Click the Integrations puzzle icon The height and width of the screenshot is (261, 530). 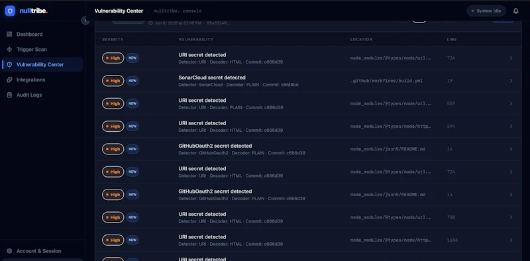coord(9,79)
